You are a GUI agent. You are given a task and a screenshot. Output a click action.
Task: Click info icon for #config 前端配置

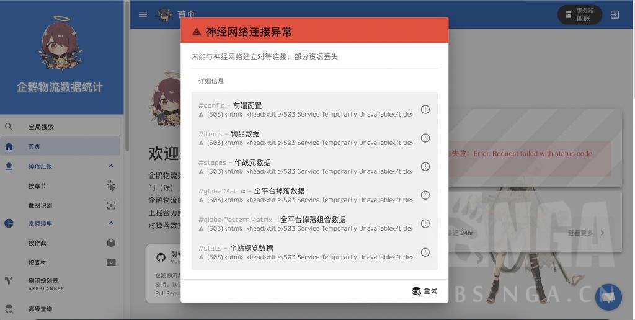tap(425, 109)
